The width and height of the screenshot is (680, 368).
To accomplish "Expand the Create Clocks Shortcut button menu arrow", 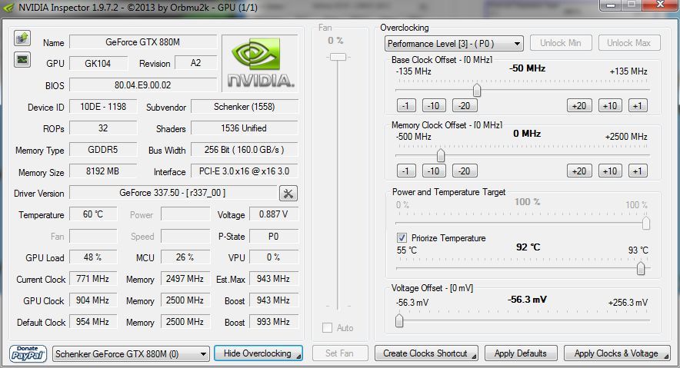I will (474, 356).
